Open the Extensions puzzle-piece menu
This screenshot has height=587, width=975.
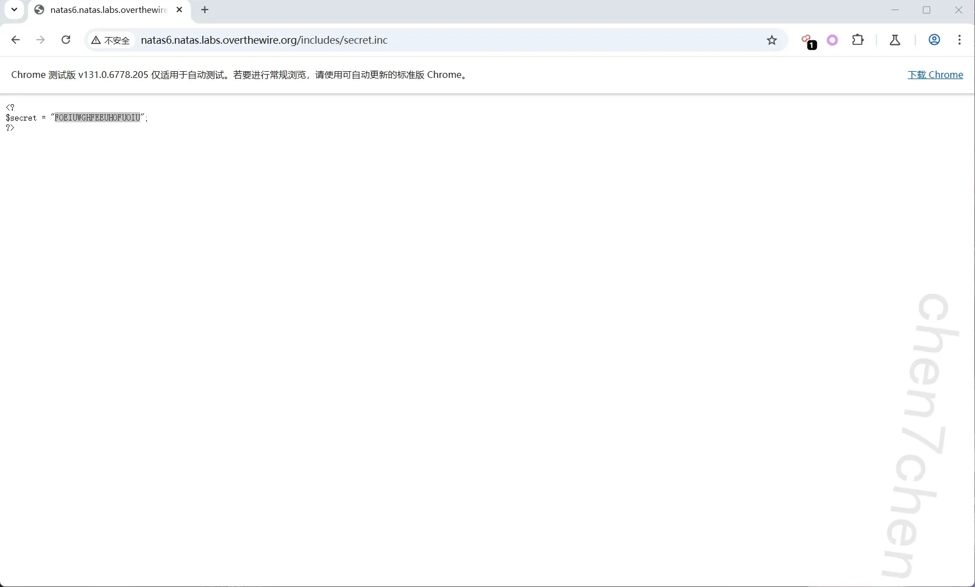(857, 40)
